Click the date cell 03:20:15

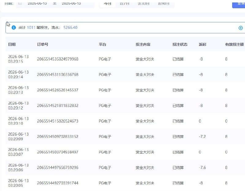[18, 59]
